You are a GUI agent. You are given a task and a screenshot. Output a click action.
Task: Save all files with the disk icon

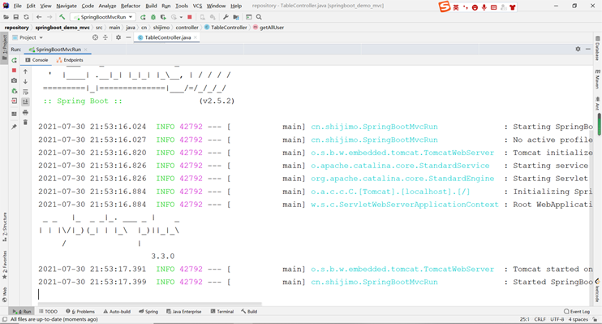click(15, 17)
